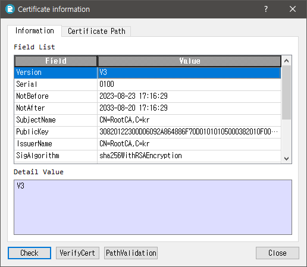Click the public key hex value
307x267 pixels.
189,132
